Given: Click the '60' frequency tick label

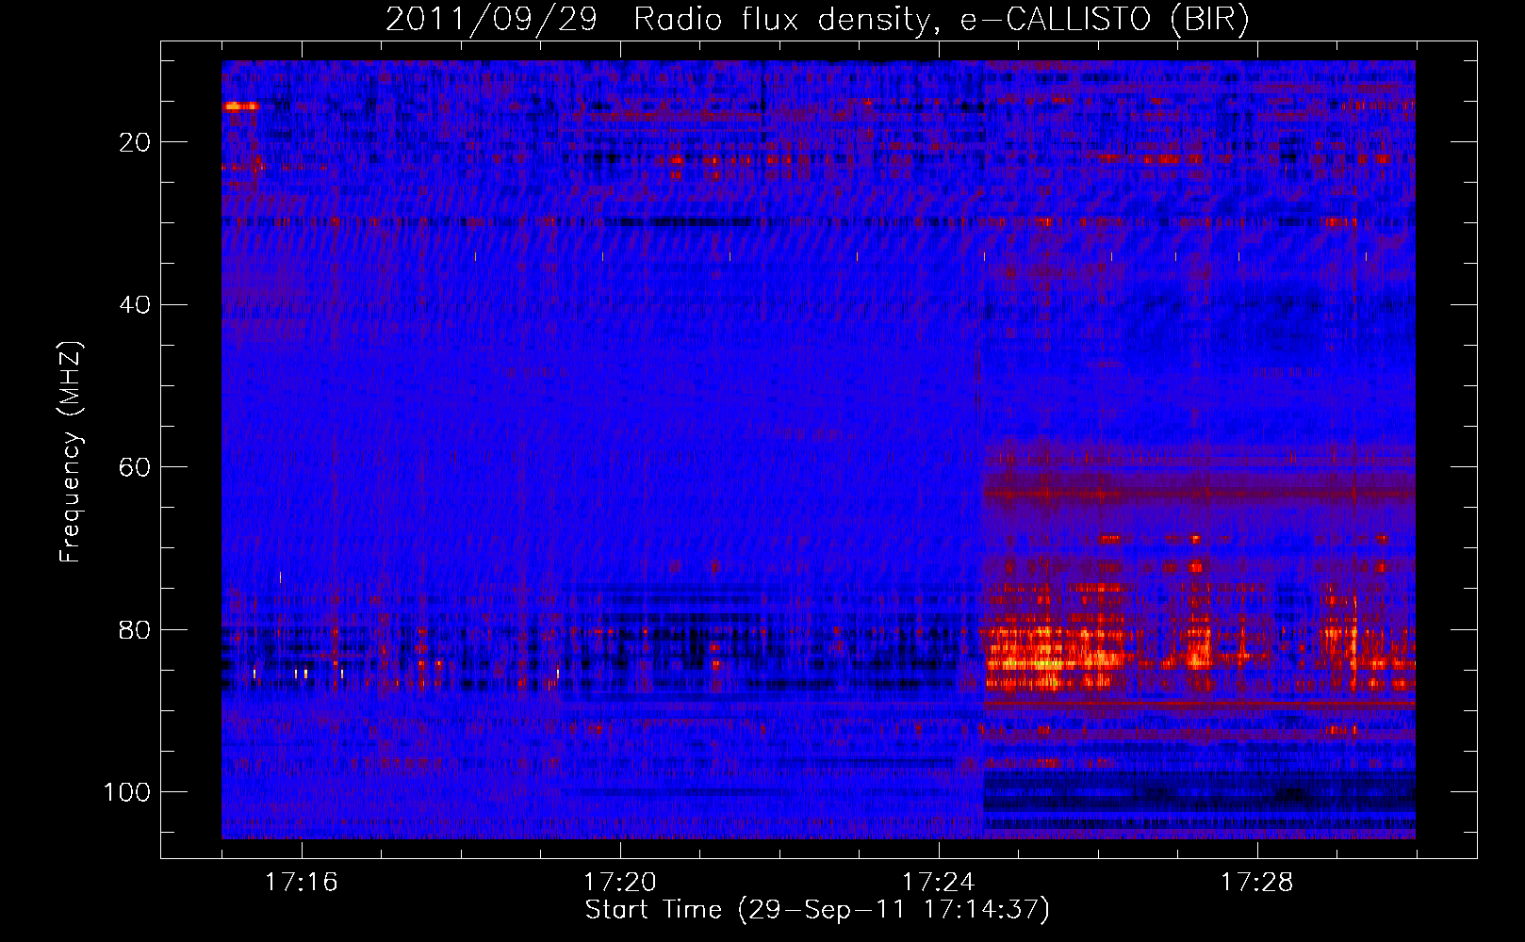Looking at the screenshot, I should (x=136, y=467).
